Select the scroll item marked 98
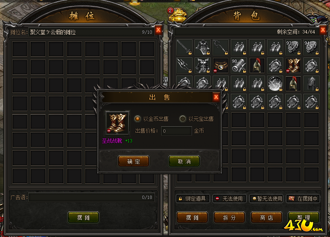This screenshot has height=237, width=330. tap(239, 65)
